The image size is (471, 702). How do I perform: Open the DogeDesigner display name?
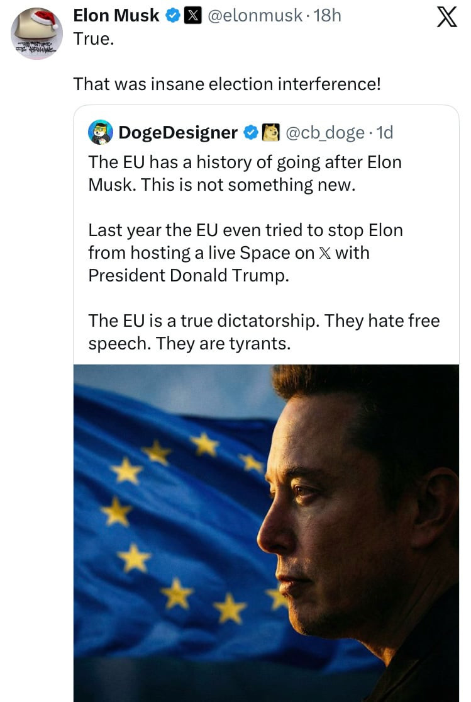click(x=177, y=132)
